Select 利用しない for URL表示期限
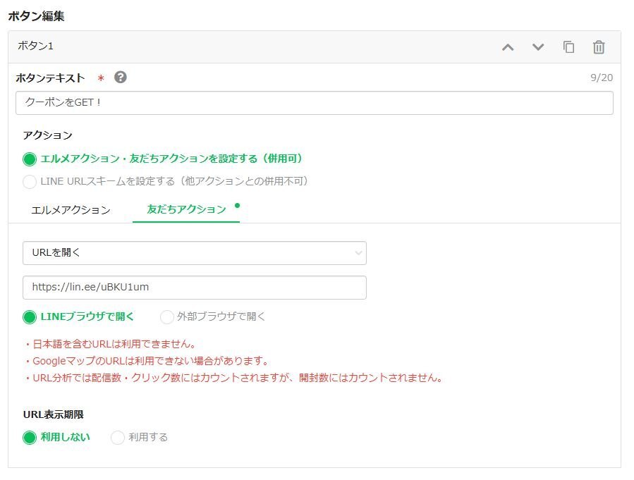Image resolution: width=634 pixels, height=480 pixels. pos(30,437)
